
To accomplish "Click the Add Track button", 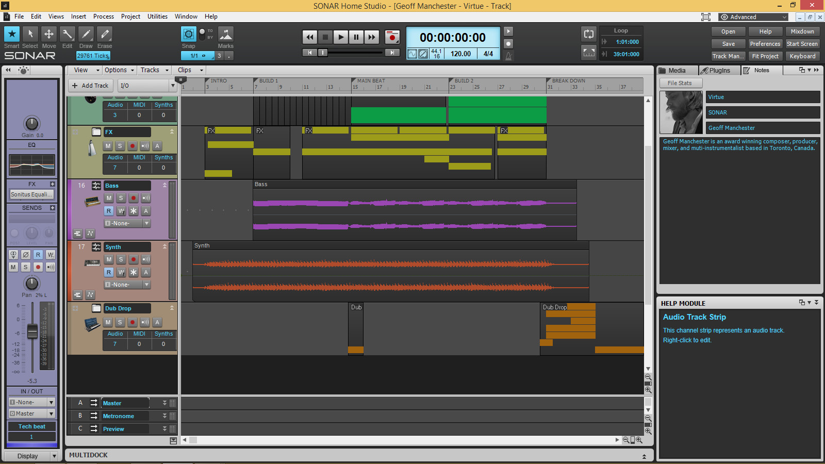I will pos(90,85).
